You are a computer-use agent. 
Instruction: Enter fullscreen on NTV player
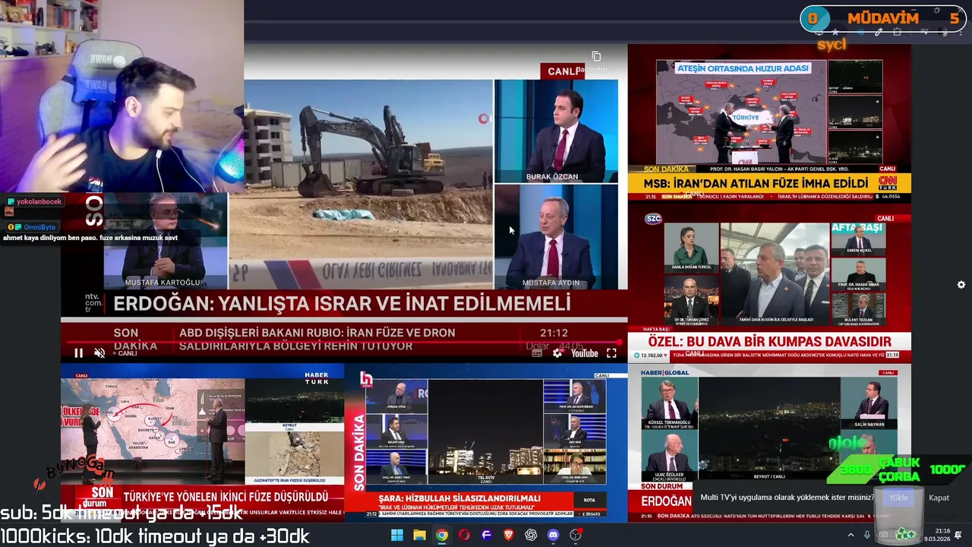(611, 353)
